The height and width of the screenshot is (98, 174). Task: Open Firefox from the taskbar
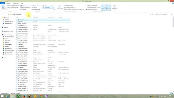(x=24, y=96)
